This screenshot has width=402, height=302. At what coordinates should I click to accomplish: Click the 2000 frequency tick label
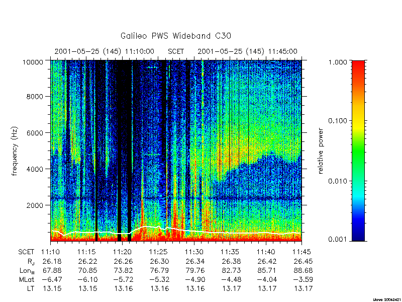pos(36,205)
